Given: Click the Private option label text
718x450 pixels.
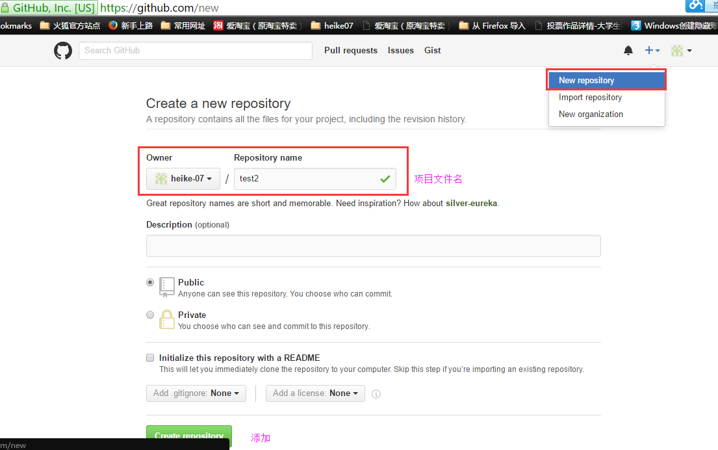Looking at the screenshot, I should (x=192, y=315).
